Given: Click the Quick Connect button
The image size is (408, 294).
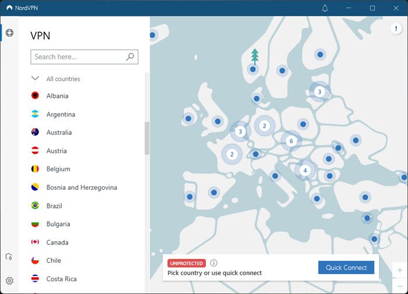Looking at the screenshot, I should [x=346, y=267].
